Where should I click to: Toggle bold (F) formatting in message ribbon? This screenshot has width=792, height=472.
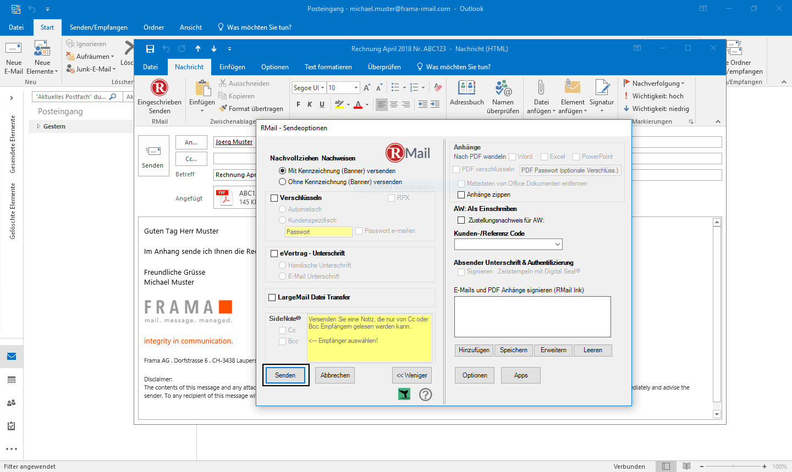[298, 104]
